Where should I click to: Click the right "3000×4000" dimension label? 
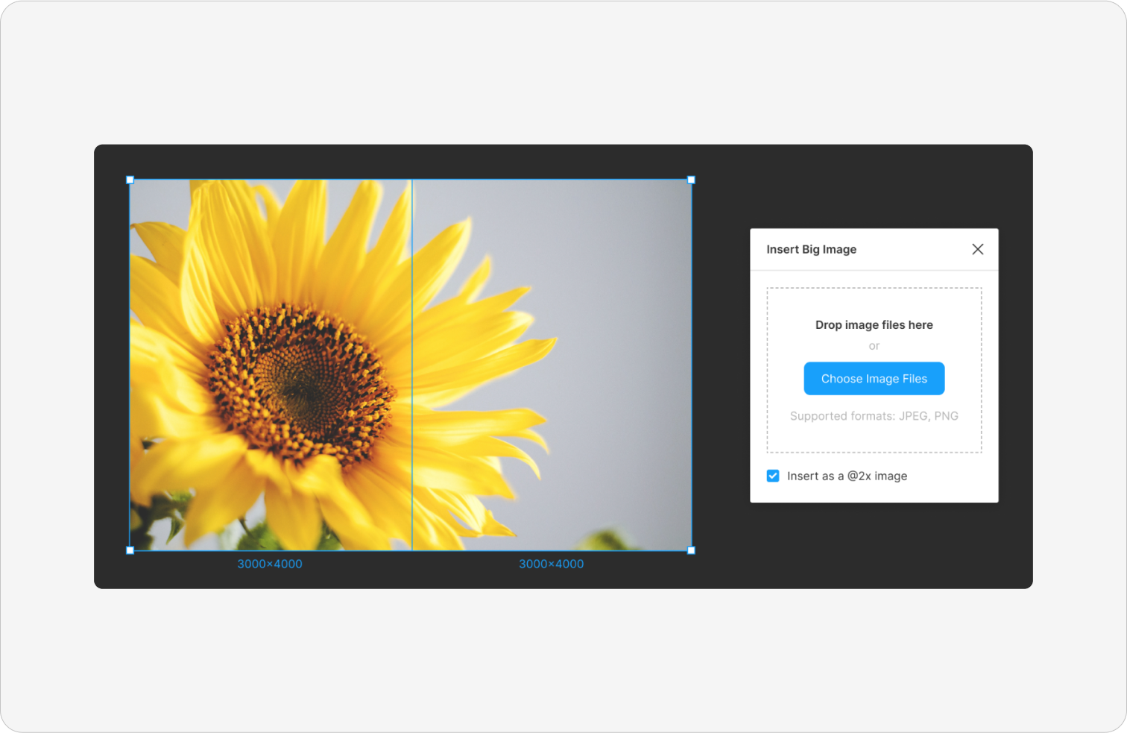[x=551, y=564]
